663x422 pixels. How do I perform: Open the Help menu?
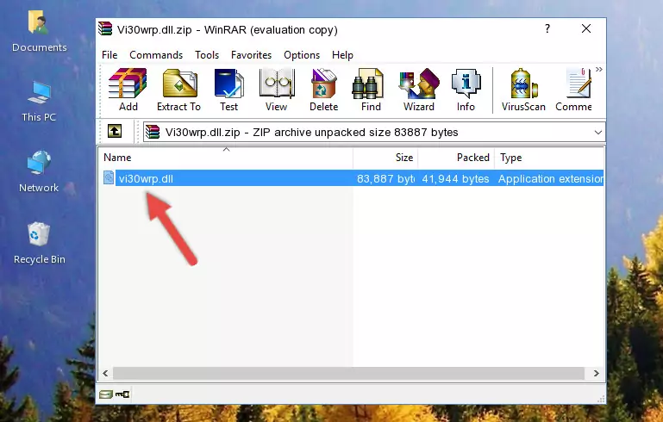click(x=342, y=55)
